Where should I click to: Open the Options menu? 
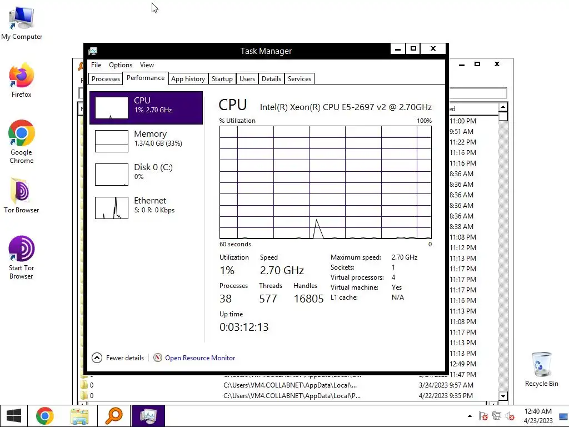point(121,65)
